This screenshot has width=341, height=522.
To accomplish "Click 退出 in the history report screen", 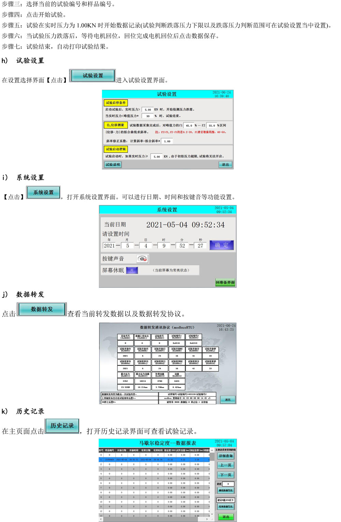I will pyautogui.click(x=226, y=517).
